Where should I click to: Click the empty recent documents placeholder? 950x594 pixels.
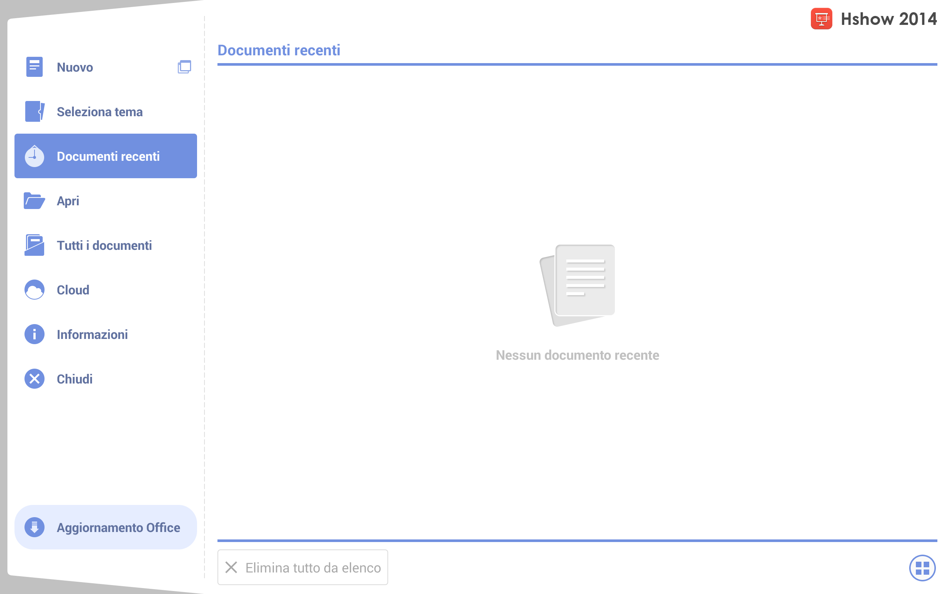coord(577,303)
